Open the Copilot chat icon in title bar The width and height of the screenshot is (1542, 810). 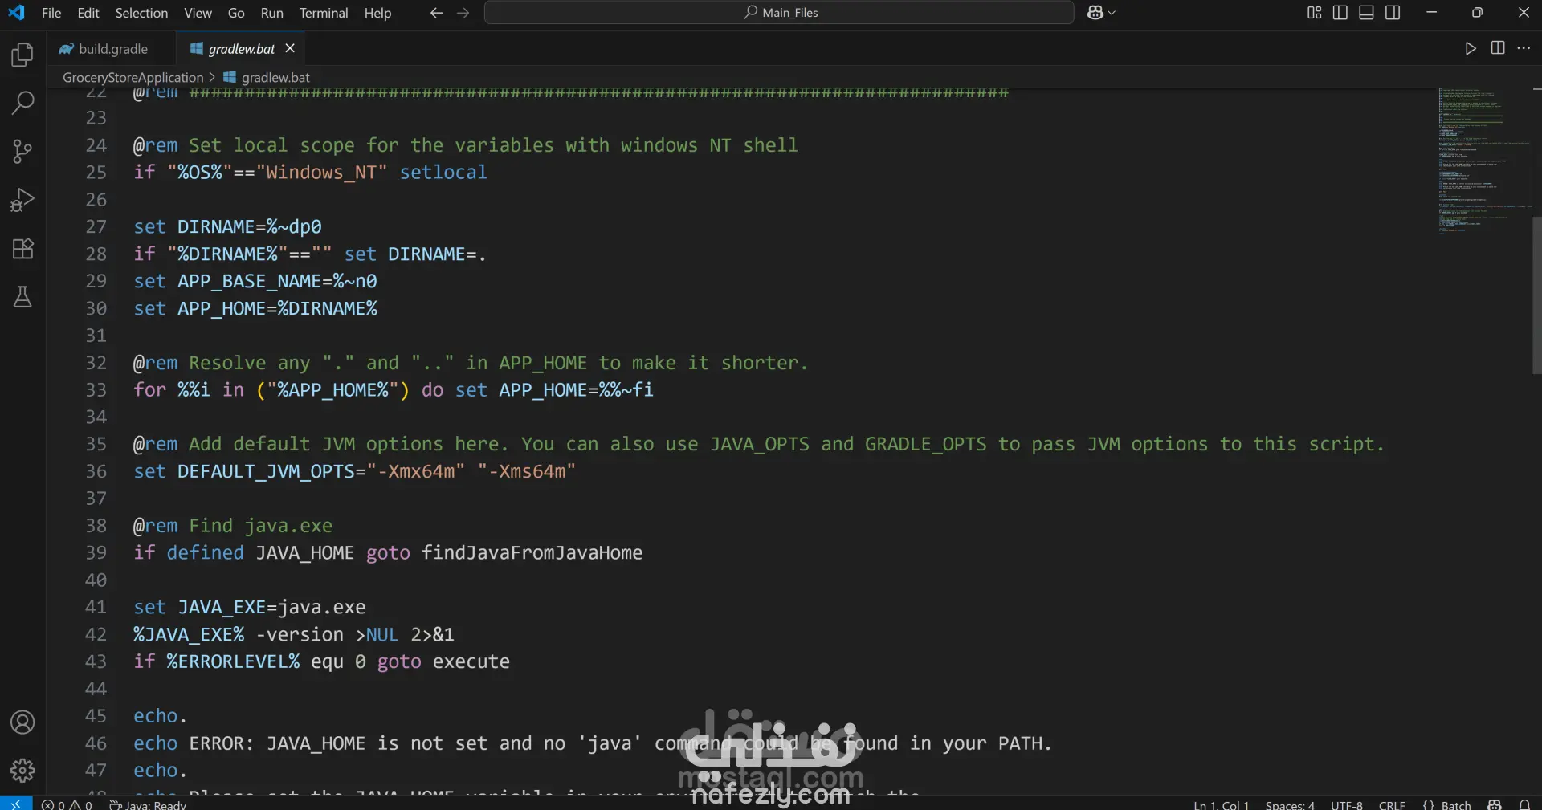[1095, 13]
